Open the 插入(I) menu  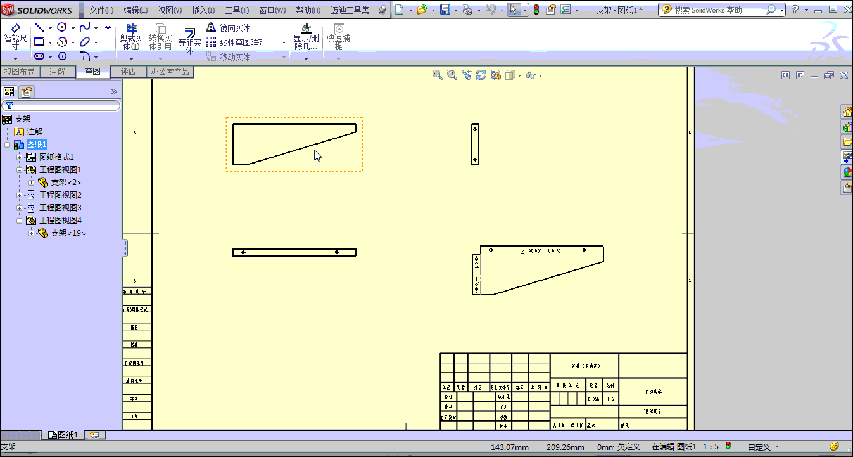tap(203, 10)
